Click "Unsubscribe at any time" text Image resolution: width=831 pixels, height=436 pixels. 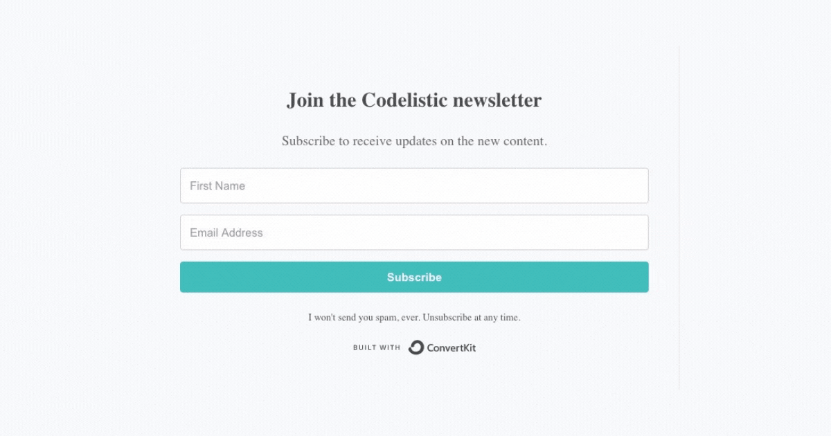point(471,318)
